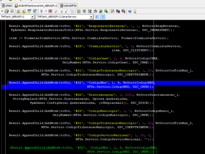Click the yellow lightbulb icon
205x154 pixels.
135,11
